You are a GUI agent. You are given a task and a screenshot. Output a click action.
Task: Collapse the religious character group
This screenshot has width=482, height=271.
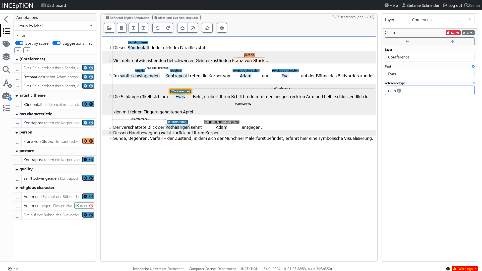click(17, 188)
